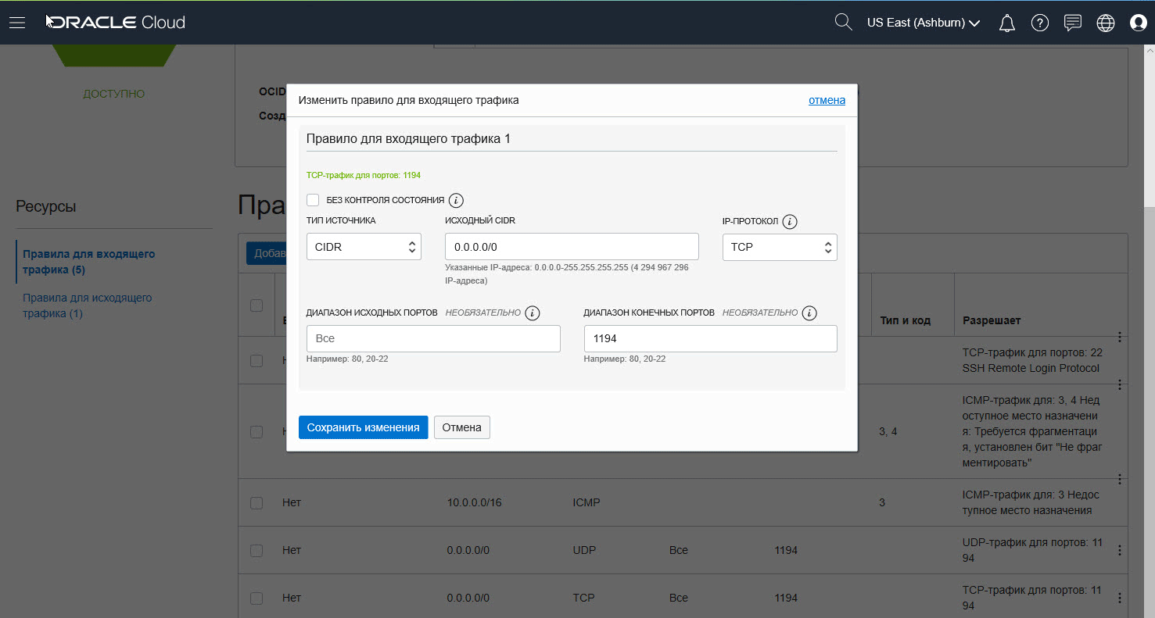Screen dimensions: 1155x618
Task: Open the IP-протокол TCP dropdown
Action: coord(779,247)
